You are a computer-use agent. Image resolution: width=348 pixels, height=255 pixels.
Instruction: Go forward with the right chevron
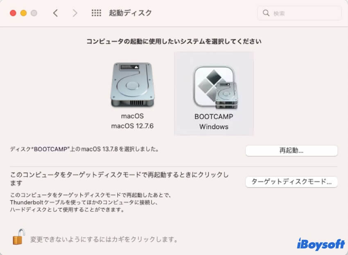[x=75, y=13]
